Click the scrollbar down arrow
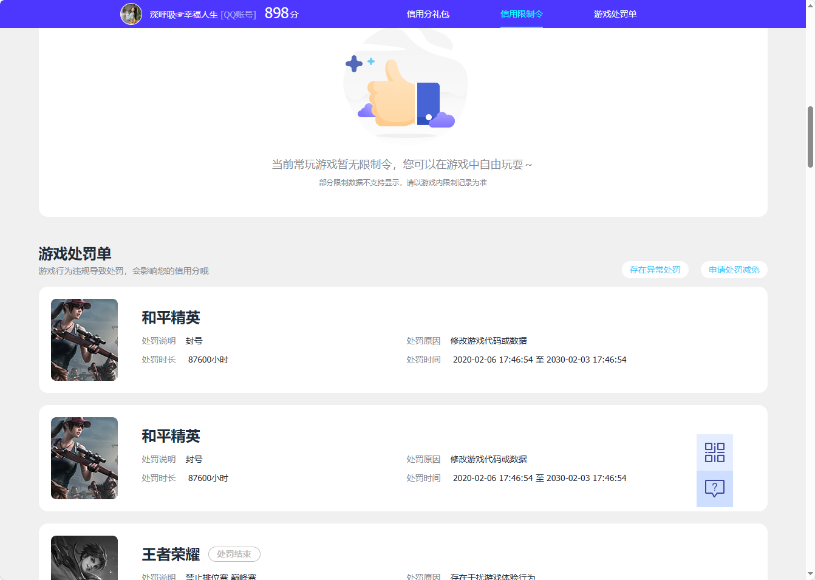This screenshot has width=815, height=580. point(810,574)
